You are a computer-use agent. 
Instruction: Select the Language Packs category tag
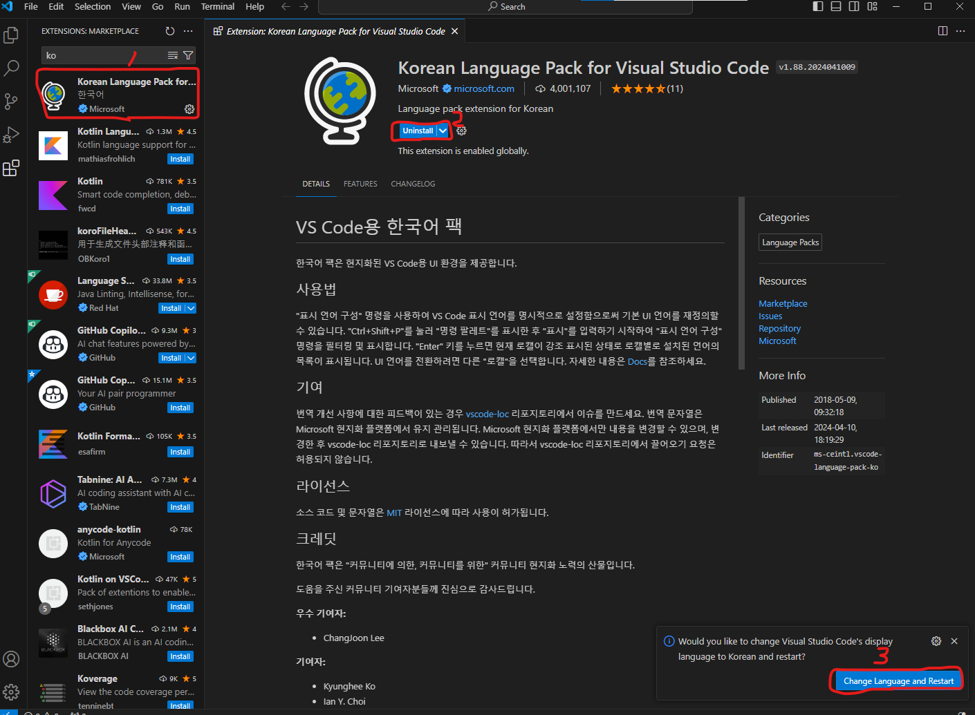pyautogui.click(x=790, y=242)
